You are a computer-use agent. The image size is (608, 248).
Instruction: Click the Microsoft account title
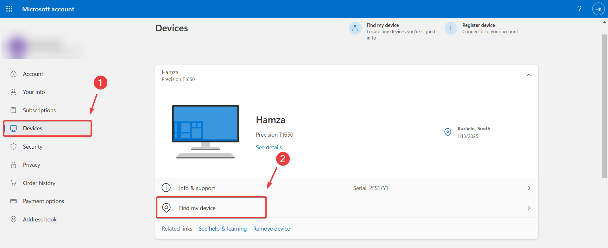(x=48, y=9)
